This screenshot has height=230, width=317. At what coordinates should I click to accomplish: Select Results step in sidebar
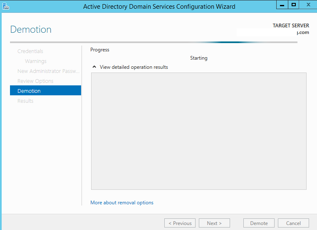pyautogui.click(x=25, y=101)
